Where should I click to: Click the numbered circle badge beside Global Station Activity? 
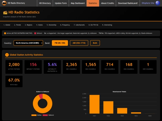pyautogui.click(x=7, y=55)
